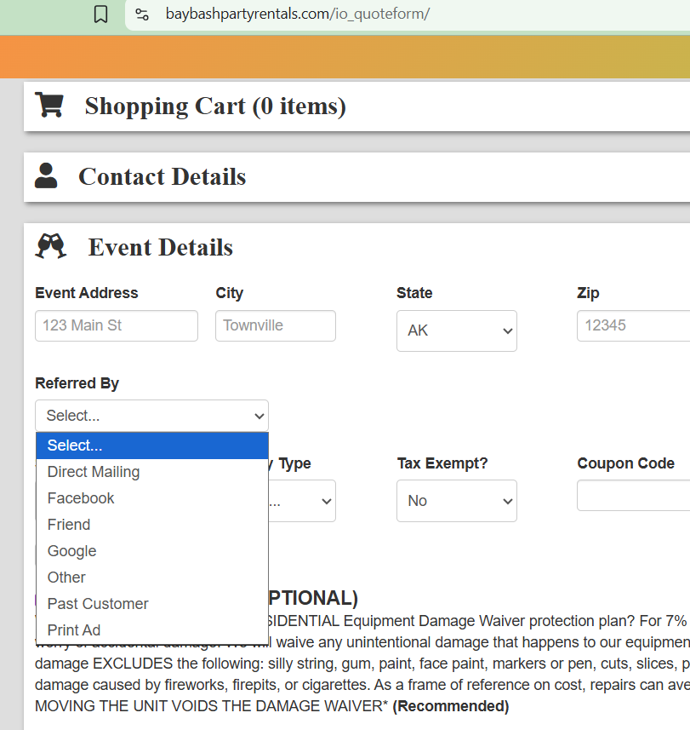Click the site settings icon beside URL
This screenshot has width=690, height=730.
coord(143,14)
